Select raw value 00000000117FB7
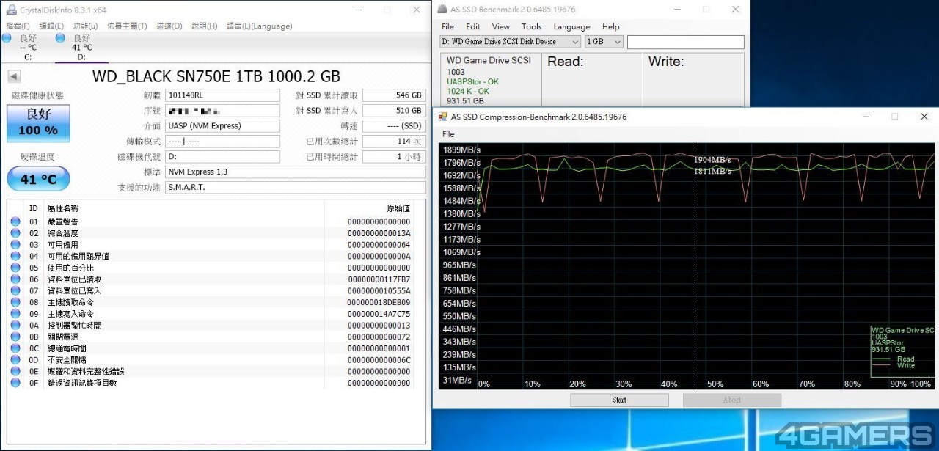The width and height of the screenshot is (939, 451). [x=379, y=279]
